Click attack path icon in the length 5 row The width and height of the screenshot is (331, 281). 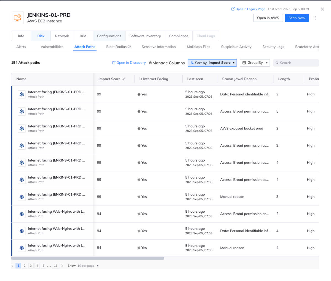22,111
